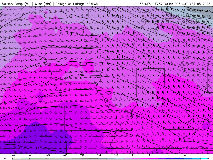The width and height of the screenshot is (213, 160).
Task: Click the -20 colorbar tick label
Action: [115, 155]
